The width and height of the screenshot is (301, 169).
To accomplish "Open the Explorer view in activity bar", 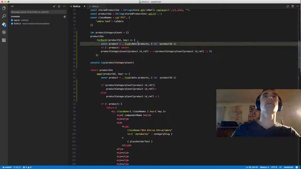I will click(4, 8).
